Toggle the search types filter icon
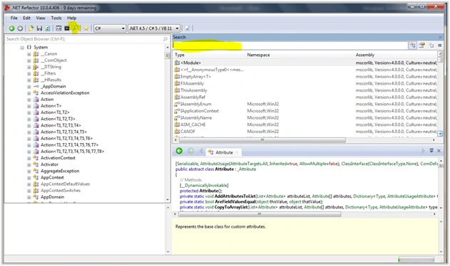This screenshot has height=266, width=450. tap(413, 46)
